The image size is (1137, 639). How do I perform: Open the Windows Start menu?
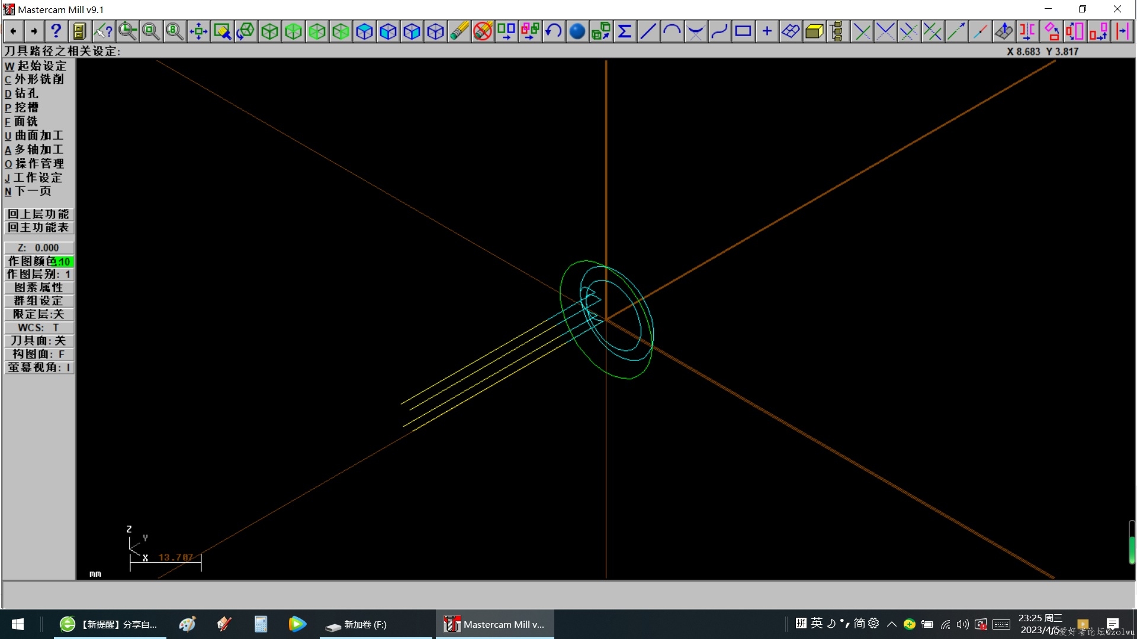pyautogui.click(x=18, y=624)
